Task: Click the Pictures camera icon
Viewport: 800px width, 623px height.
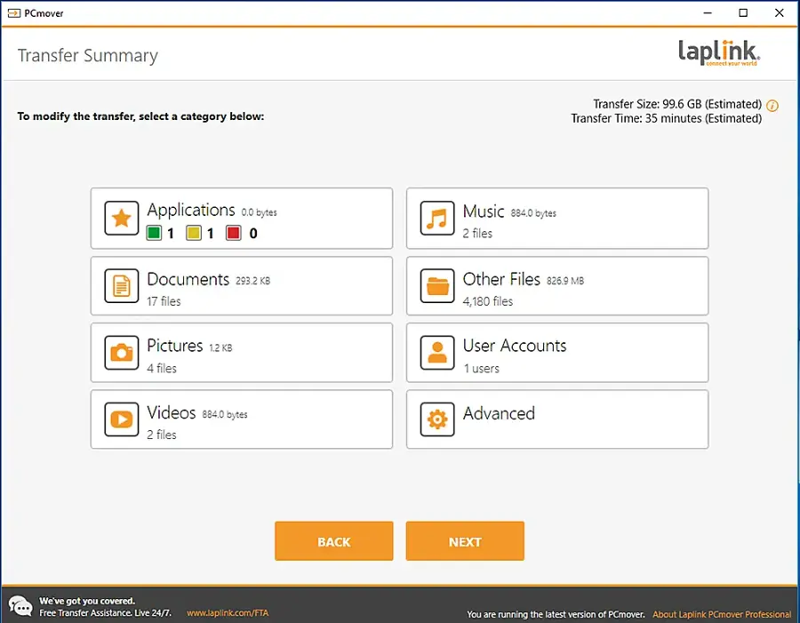Action: tap(122, 353)
